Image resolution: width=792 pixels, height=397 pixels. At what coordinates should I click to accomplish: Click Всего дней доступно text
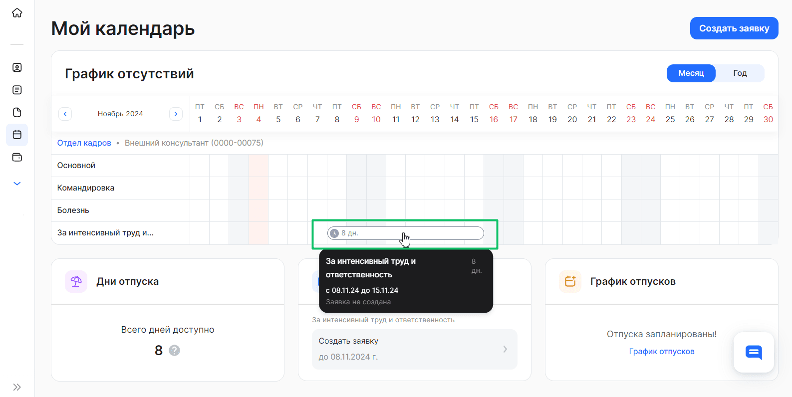168,330
